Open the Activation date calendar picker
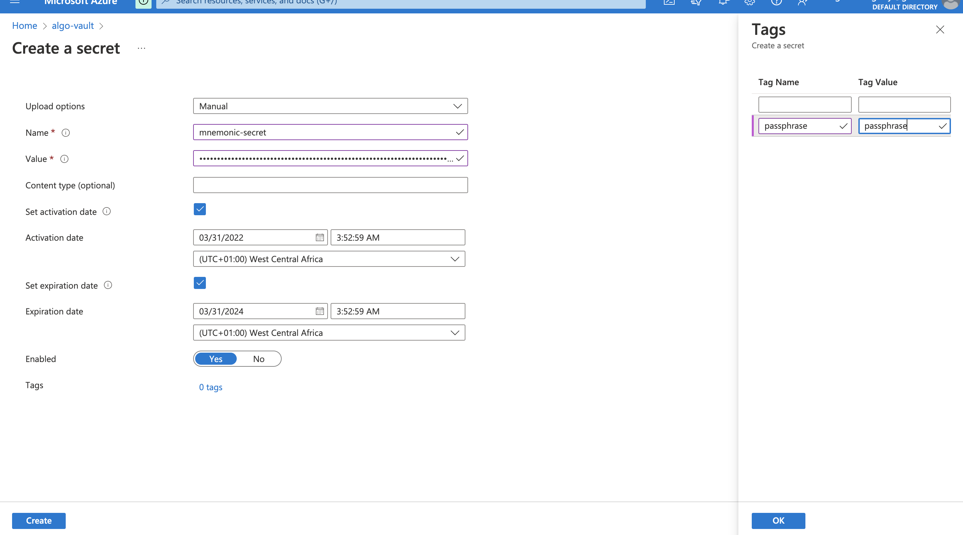Image resolution: width=963 pixels, height=535 pixels. pyautogui.click(x=320, y=238)
